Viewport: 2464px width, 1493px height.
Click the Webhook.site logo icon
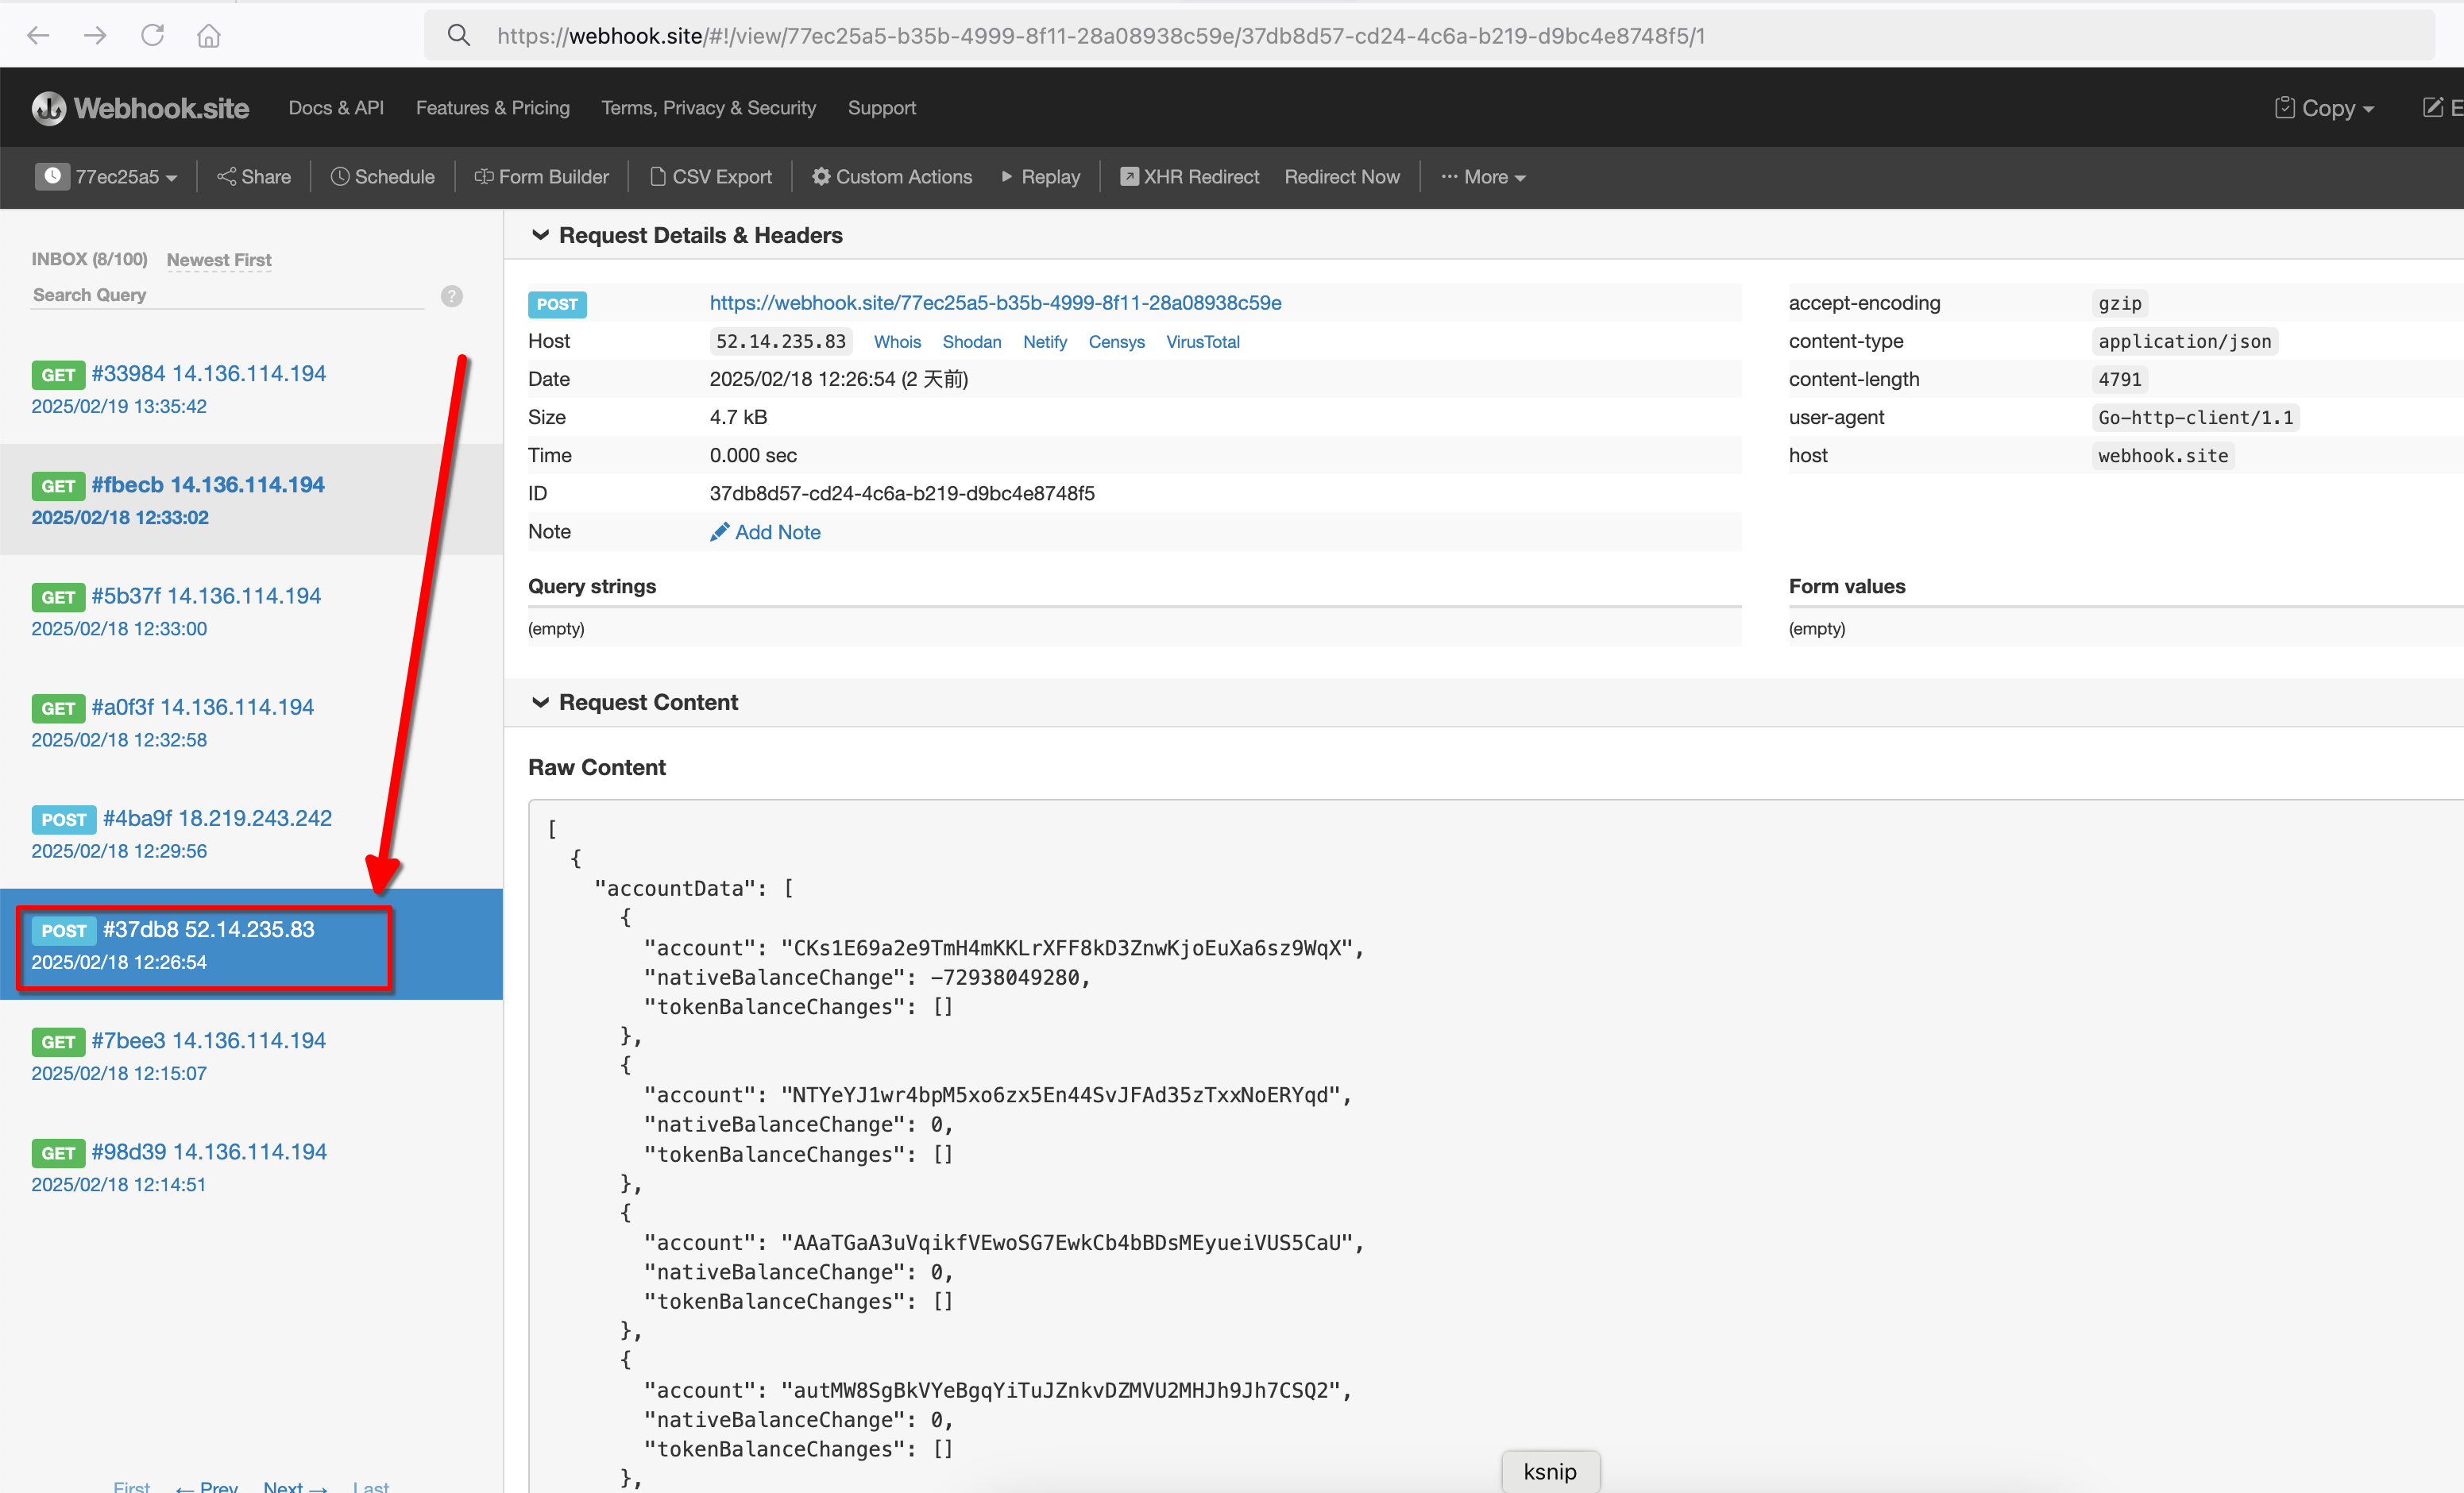pyautogui.click(x=48, y=108)
